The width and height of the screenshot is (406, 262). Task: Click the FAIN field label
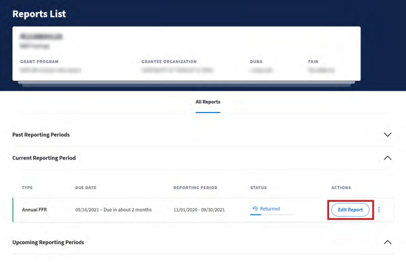313,62
